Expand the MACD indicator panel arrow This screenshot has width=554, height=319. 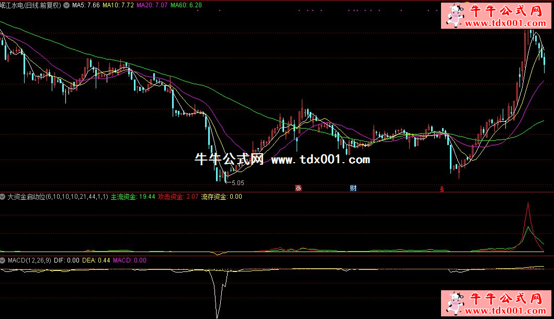[3, 260]
